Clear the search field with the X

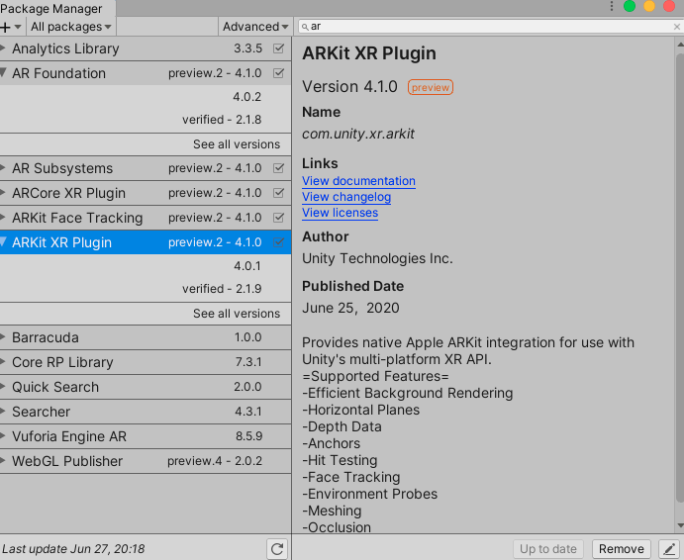(677, 27)
